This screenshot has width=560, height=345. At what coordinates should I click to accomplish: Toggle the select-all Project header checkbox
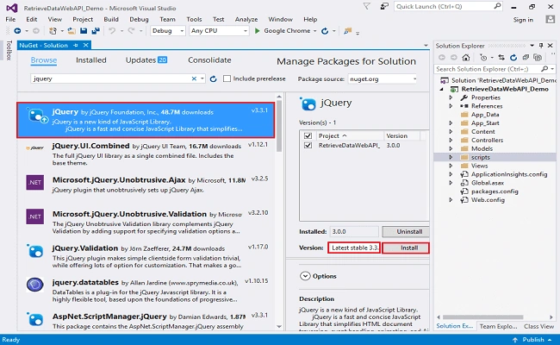click(308, 136)
